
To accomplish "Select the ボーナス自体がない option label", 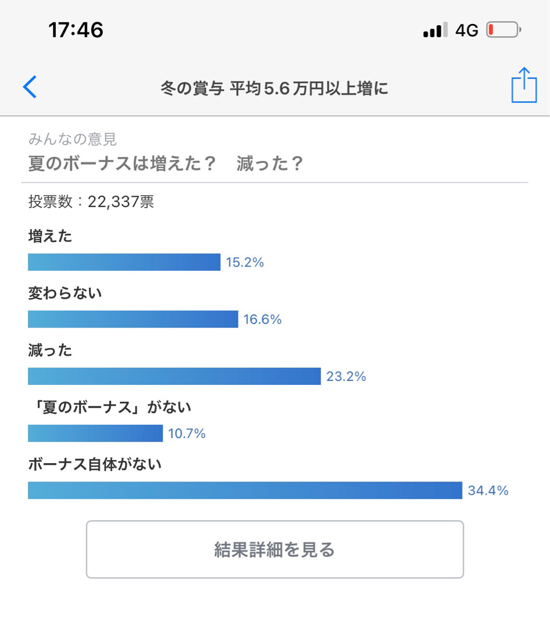I will 95,464.
